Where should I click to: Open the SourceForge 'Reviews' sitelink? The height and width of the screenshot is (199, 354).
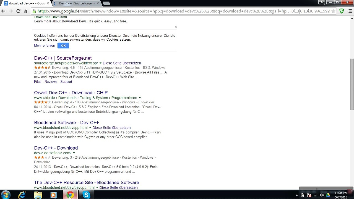[51, 82]
